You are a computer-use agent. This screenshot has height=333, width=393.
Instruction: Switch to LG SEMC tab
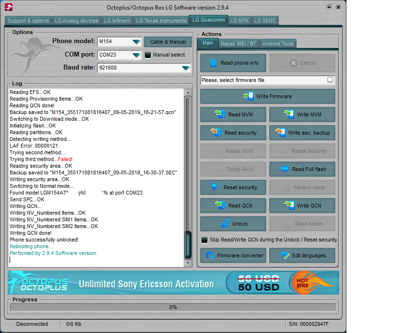click(265, 21)
